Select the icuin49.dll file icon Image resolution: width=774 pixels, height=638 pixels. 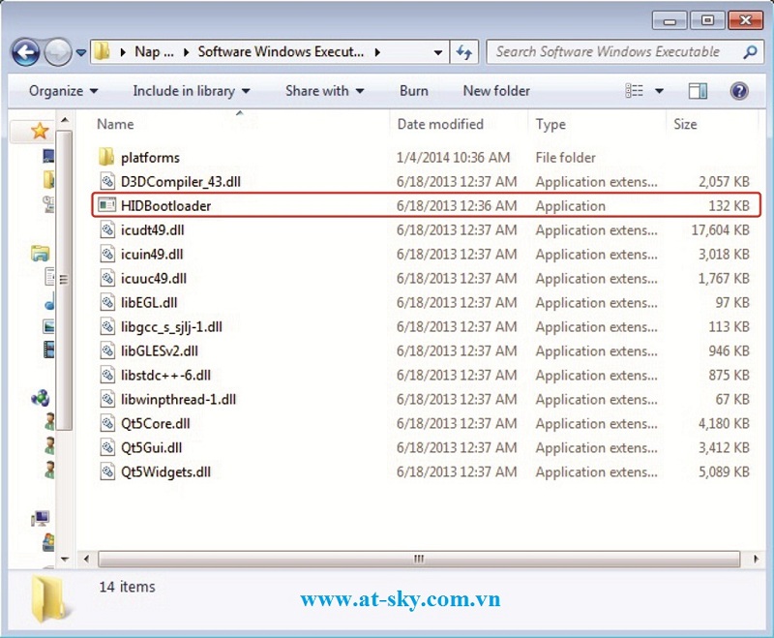point(107,254)
